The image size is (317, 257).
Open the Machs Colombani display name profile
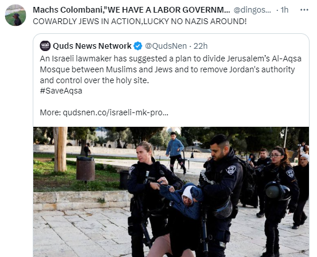tap(132, 10)
